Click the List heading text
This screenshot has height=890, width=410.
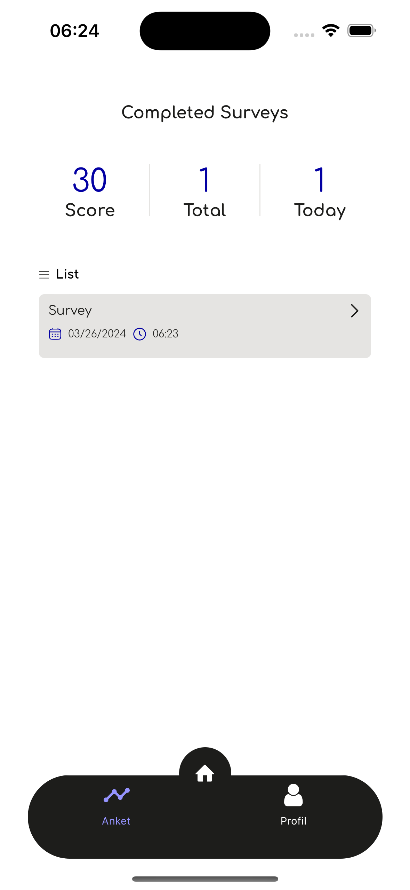[x=67, y=274]
